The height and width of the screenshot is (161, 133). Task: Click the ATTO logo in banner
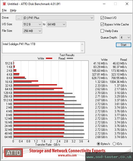pyautogui.click(x=14, y=153)
